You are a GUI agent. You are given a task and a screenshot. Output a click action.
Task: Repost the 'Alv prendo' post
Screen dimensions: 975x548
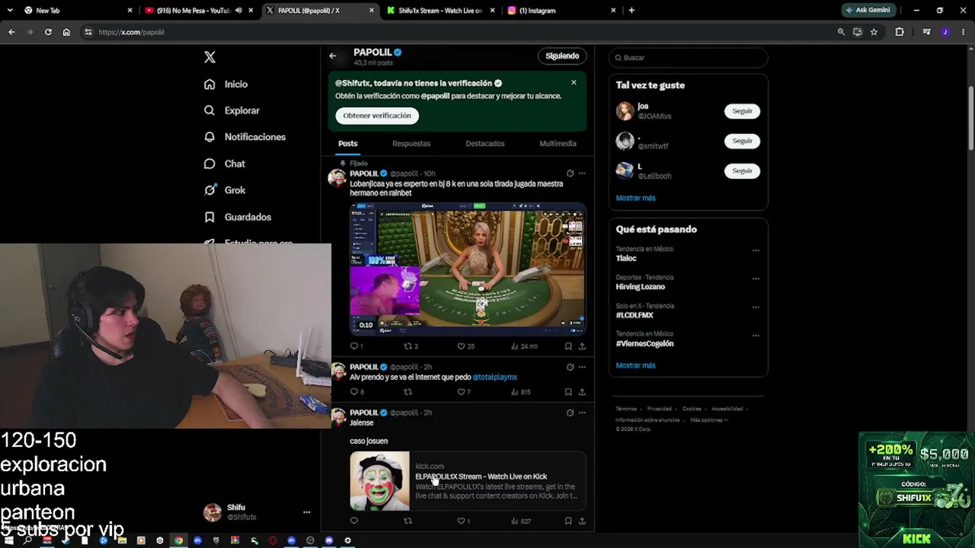(408, 392)
